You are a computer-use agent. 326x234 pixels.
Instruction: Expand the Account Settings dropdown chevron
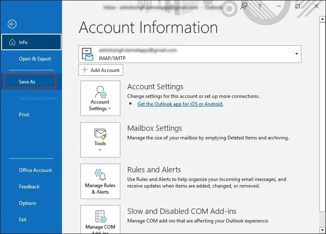110,109
